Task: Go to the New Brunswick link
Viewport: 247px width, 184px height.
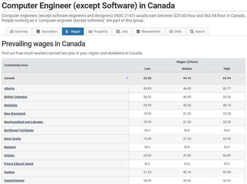Action: tap(15, 114)
